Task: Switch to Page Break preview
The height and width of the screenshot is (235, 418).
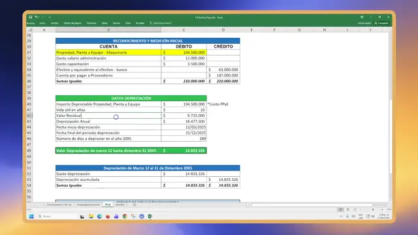Action: (355, 210)
